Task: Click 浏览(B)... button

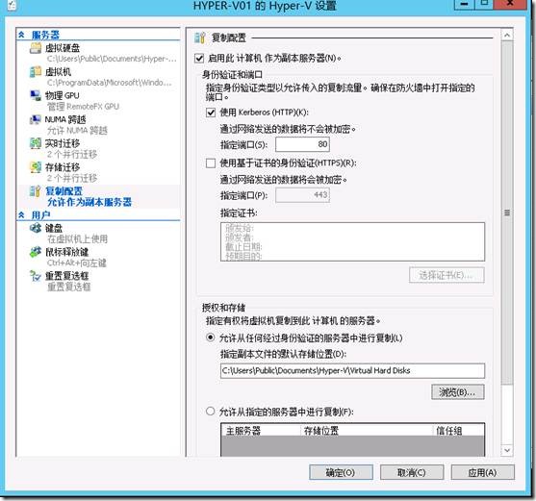Action: coord(458,392)
